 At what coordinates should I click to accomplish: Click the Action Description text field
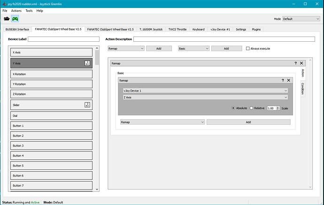[x=224, y=39]
